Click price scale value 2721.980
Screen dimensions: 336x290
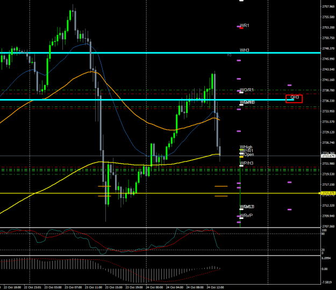click(x=328, y=164)
